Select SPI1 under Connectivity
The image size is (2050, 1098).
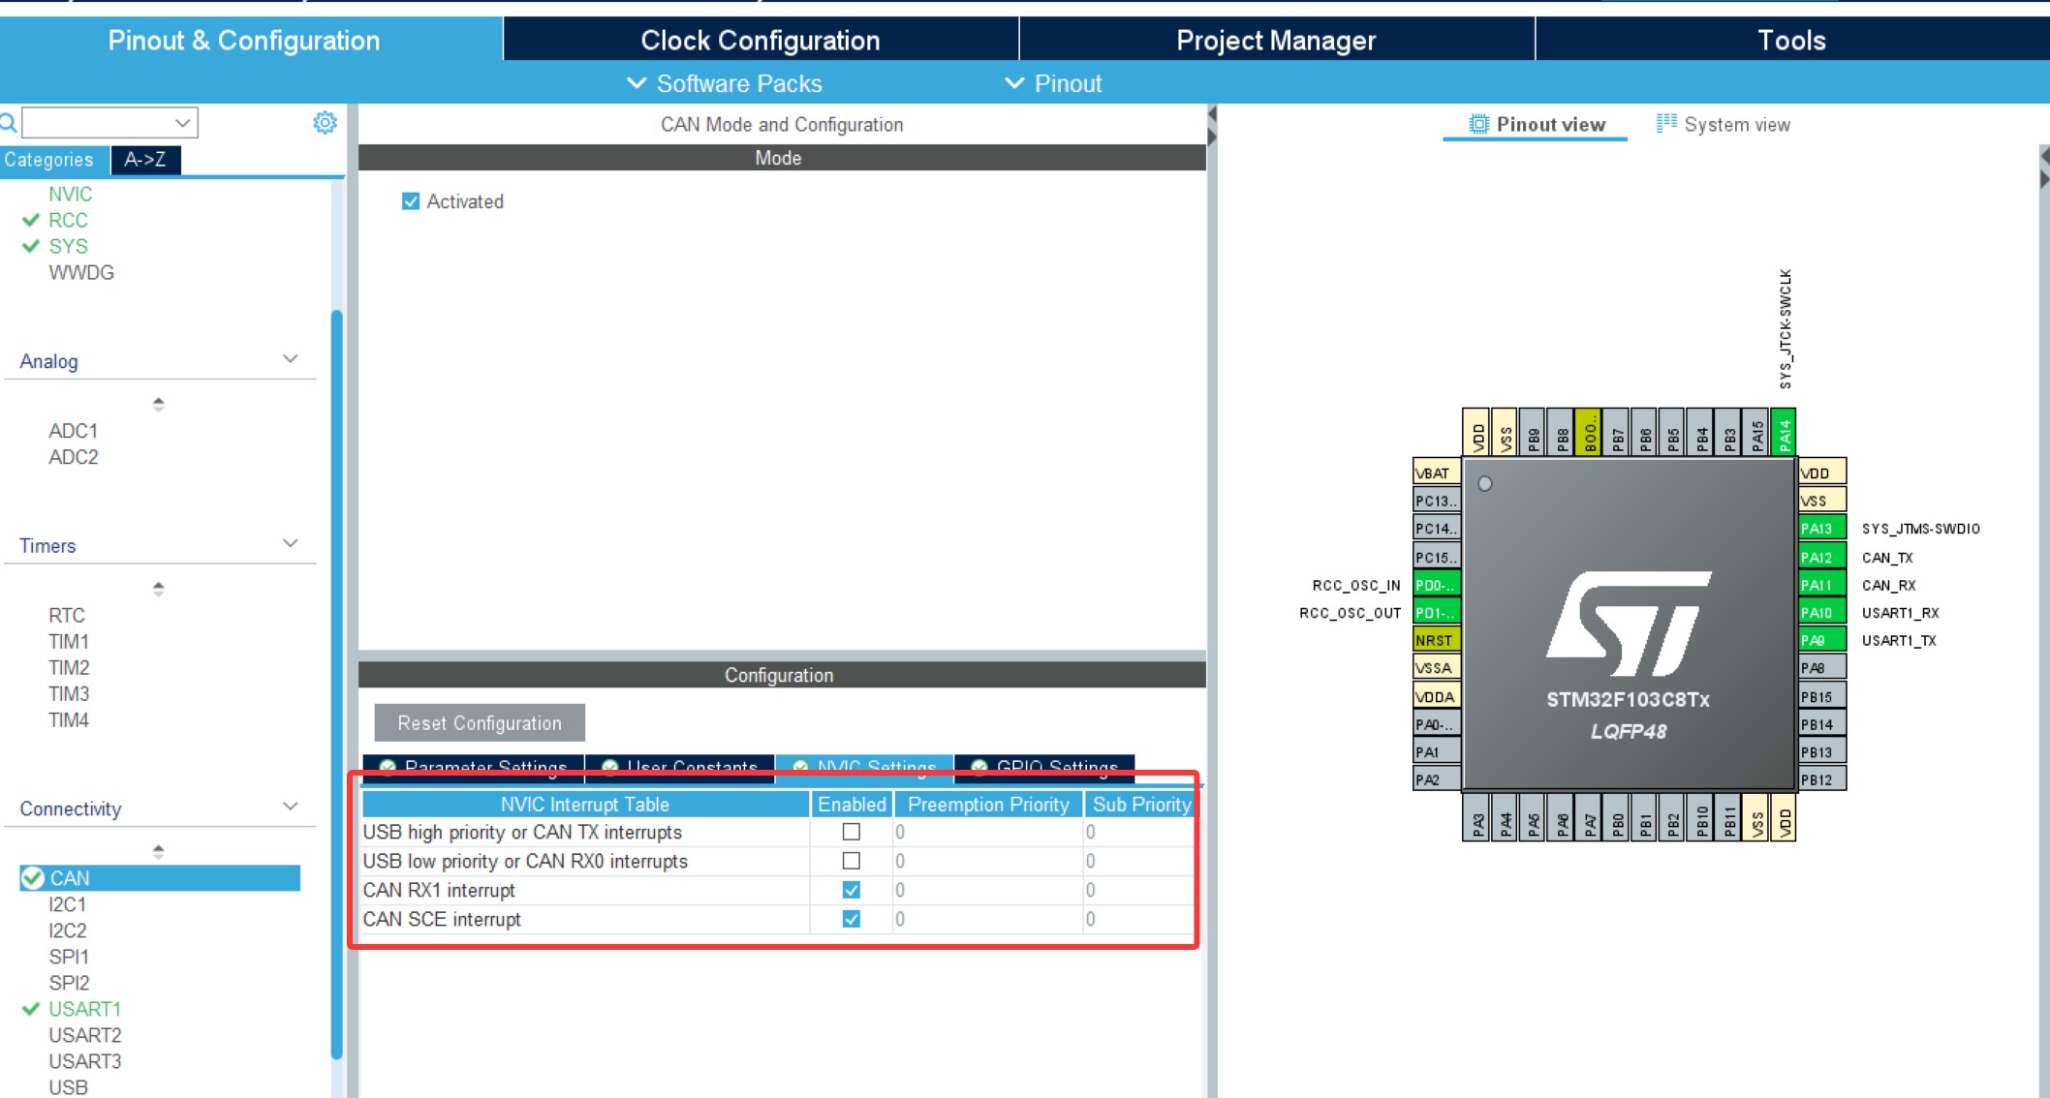[69, 957]
